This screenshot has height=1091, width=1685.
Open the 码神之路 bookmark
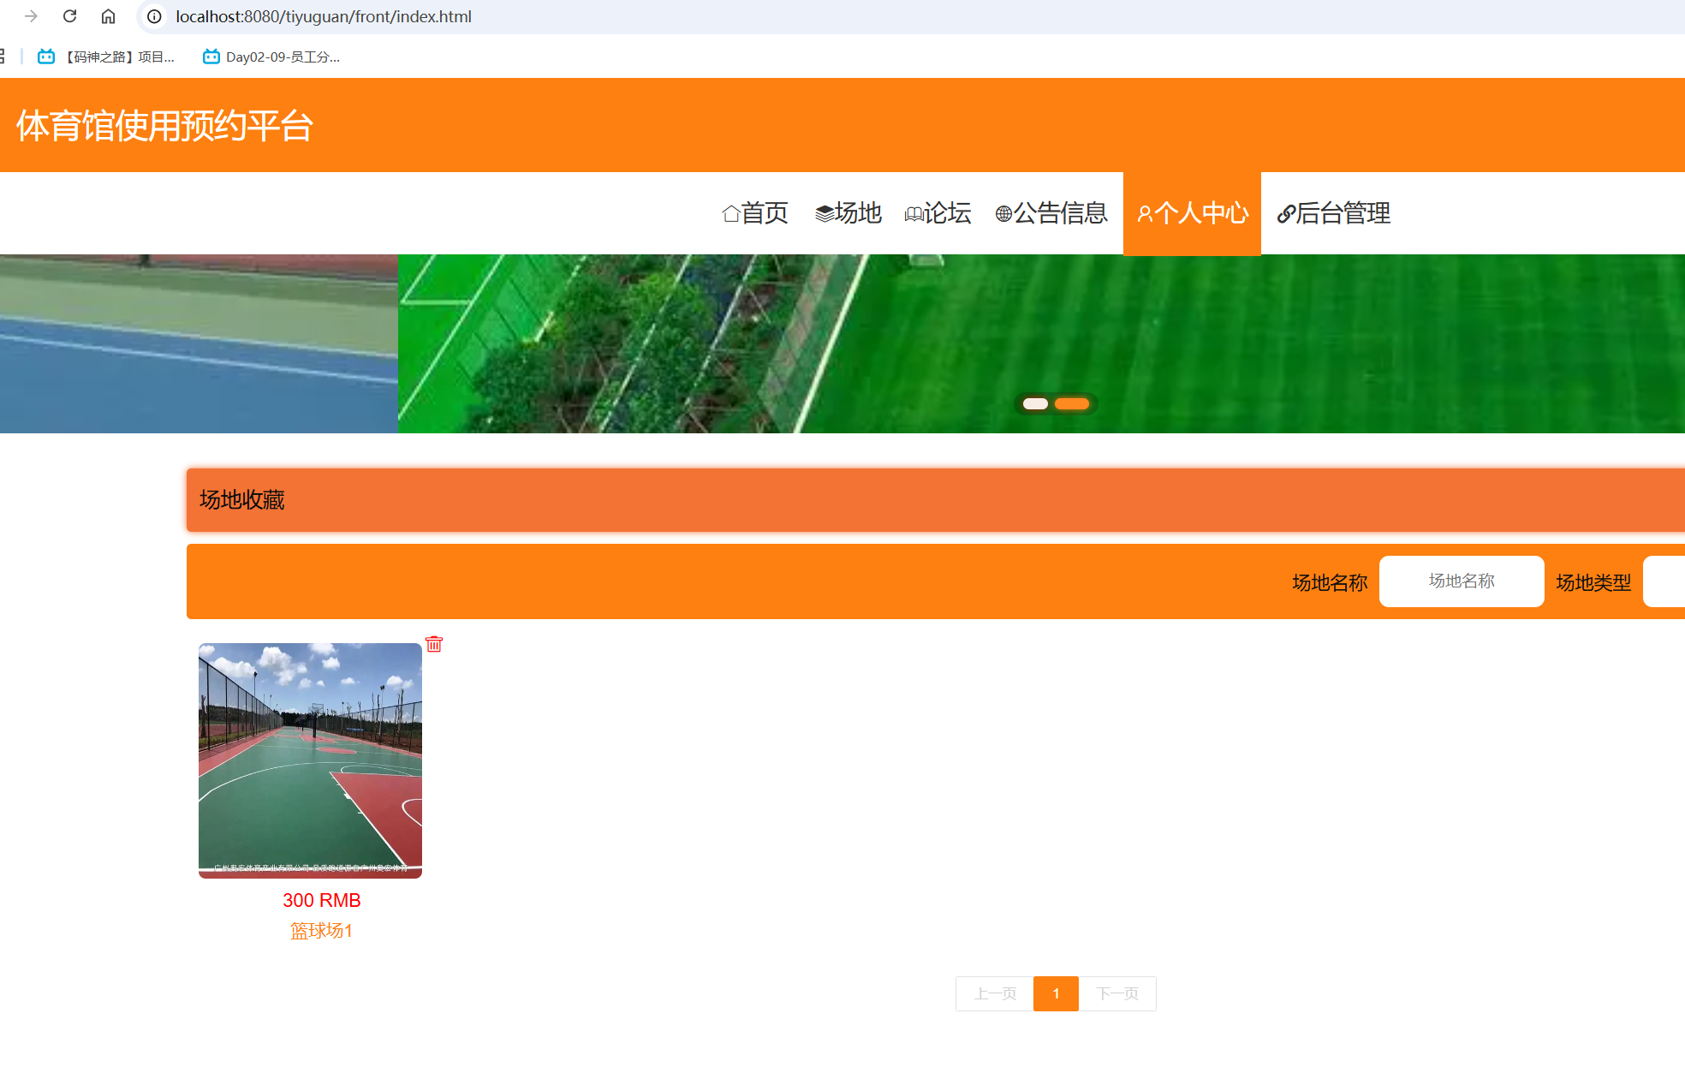[107, 57]
